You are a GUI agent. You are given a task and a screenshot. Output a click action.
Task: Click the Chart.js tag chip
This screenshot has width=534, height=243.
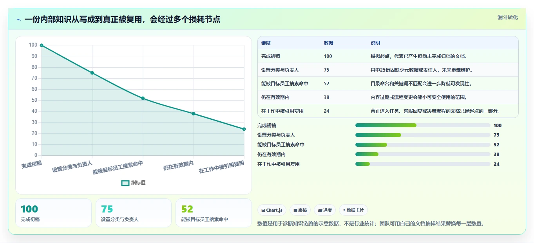pyautogui.click(x=272, y=210)
